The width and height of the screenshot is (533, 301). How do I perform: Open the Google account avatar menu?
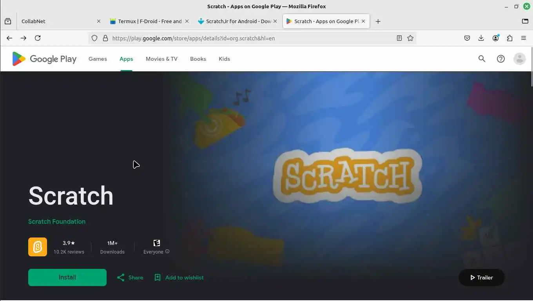(x=519, y=59)
